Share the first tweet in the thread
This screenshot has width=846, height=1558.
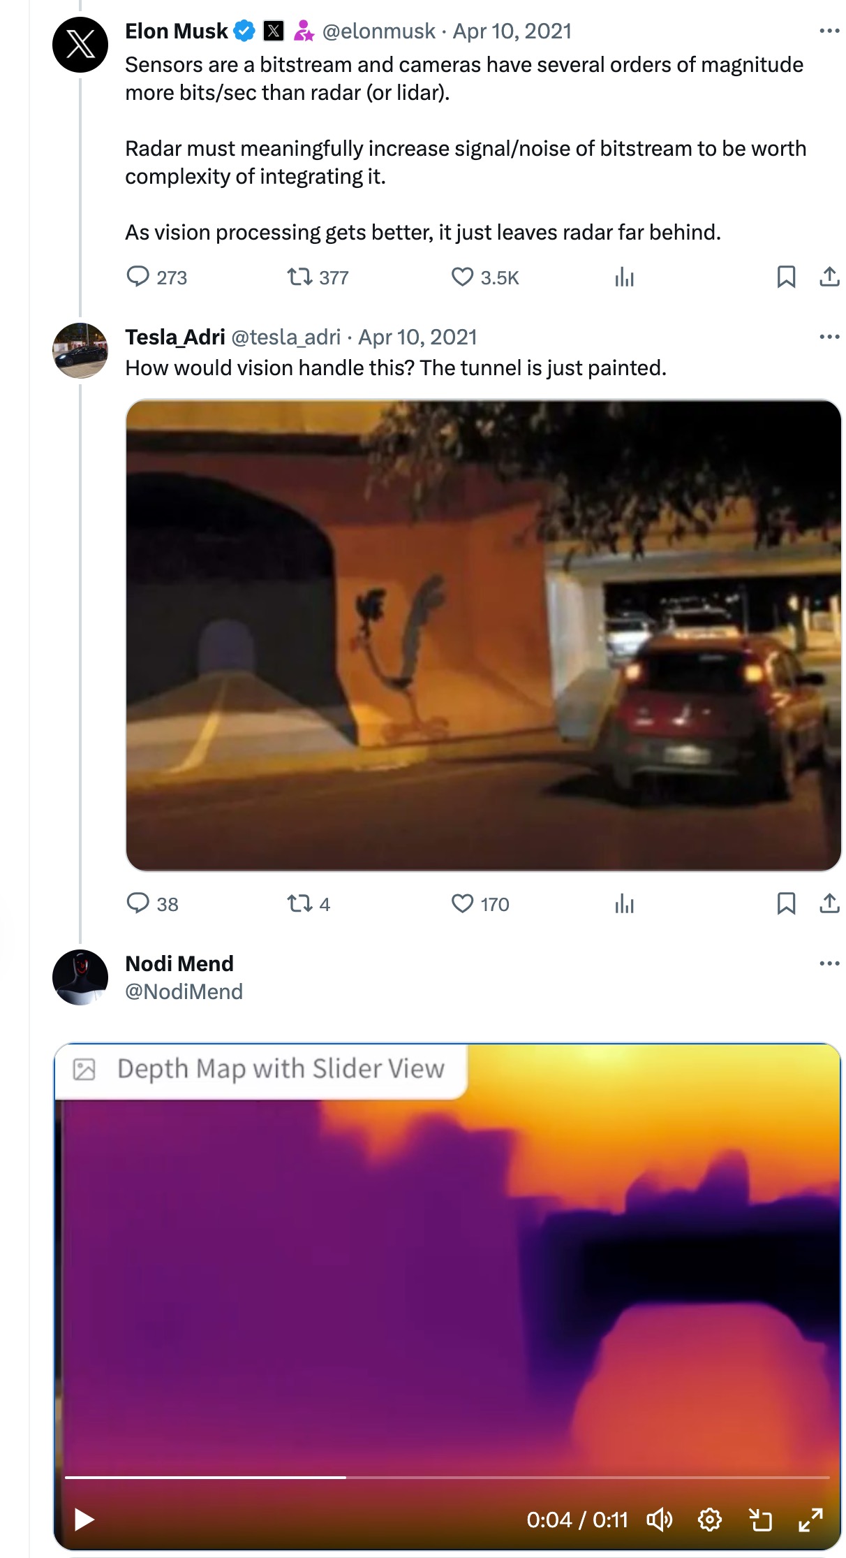pos(829,277)
